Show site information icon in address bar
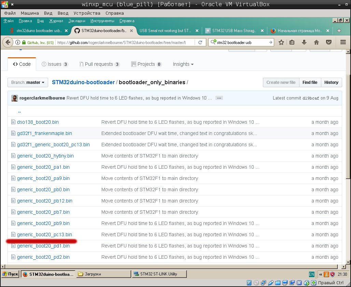This screenshot has height=287, width=351. point(18,42)
